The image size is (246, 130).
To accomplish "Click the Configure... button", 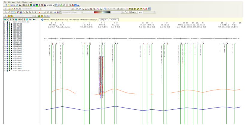I will 103,19.
